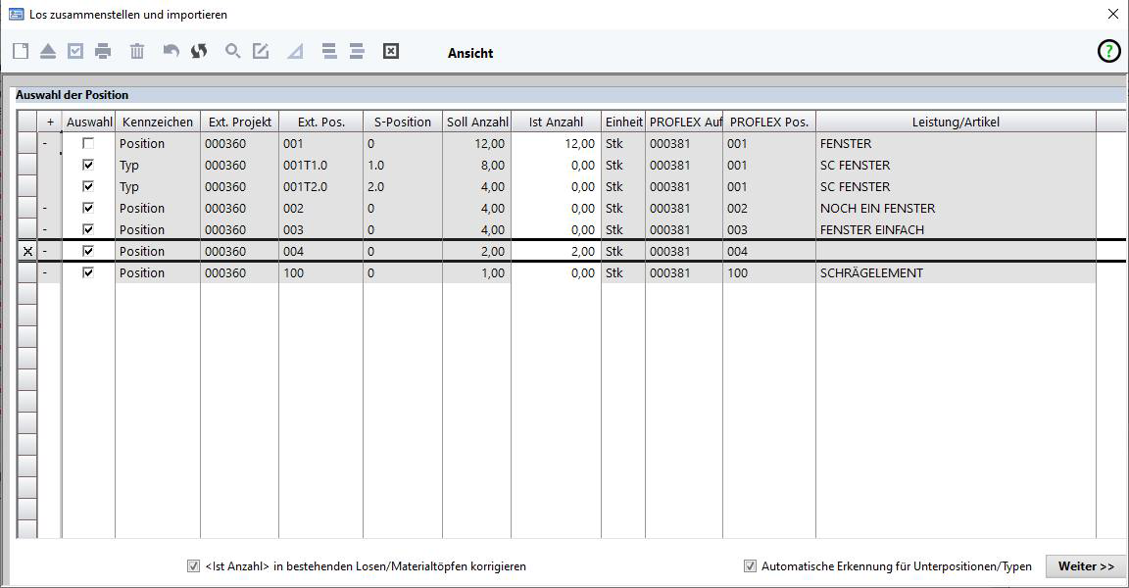Image resolution: width=1129 pixels, height=588 pixels.
Task: Collapse the position 001 FENSTER row
Action: pos(45,144)
